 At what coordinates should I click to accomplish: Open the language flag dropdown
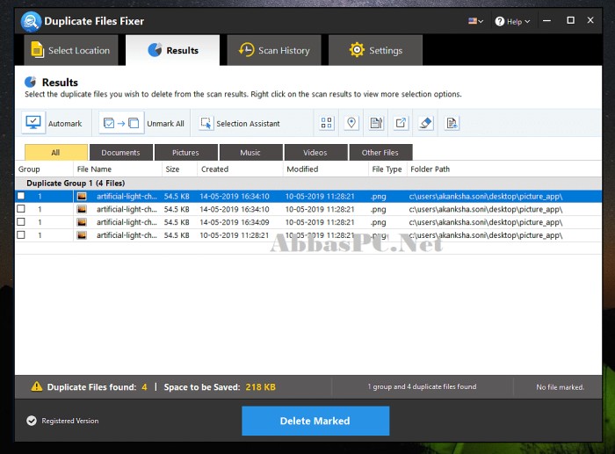(x=475, y=21)
